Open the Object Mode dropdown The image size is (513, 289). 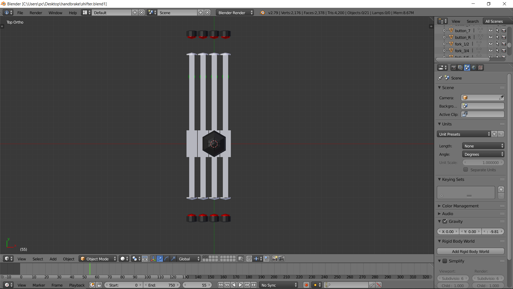click(x=98, y=259)
